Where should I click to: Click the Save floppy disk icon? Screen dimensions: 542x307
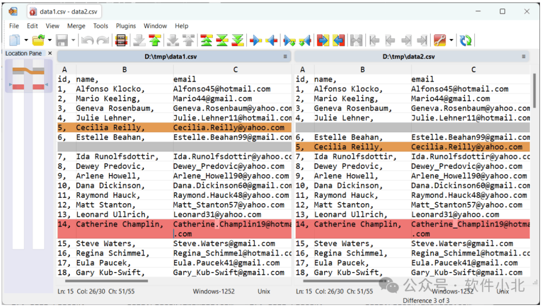[62, 41]
